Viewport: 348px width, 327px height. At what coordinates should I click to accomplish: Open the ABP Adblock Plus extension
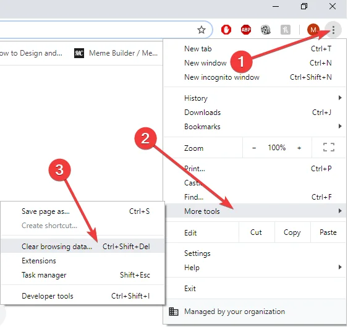click(246, 30)
